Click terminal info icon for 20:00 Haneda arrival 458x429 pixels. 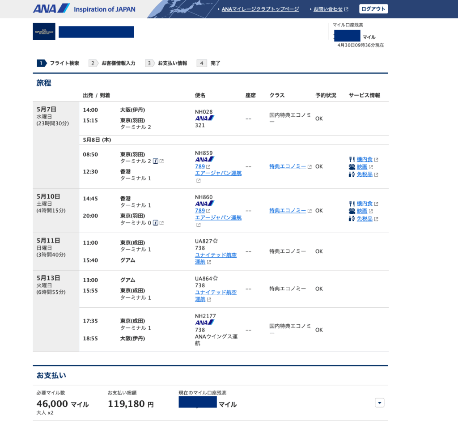point(156,223)
